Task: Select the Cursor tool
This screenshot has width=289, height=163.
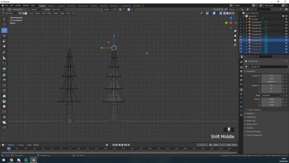Action: [x=4, y=24]
